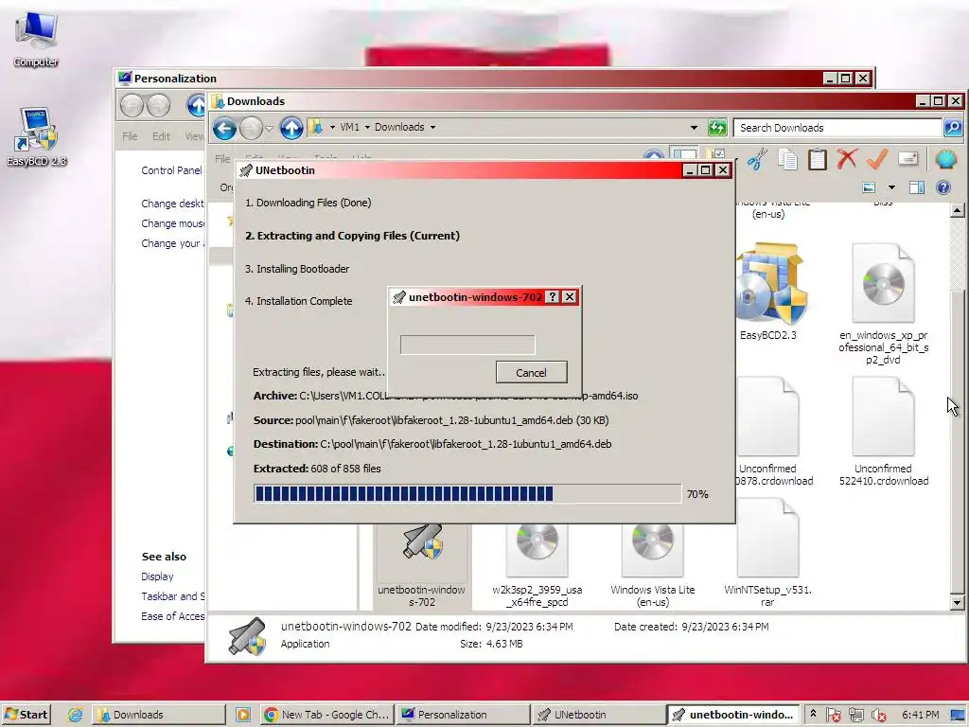Select the unetbootin-windows-702 file icon
969x727 pixels.
click(422, 566)
